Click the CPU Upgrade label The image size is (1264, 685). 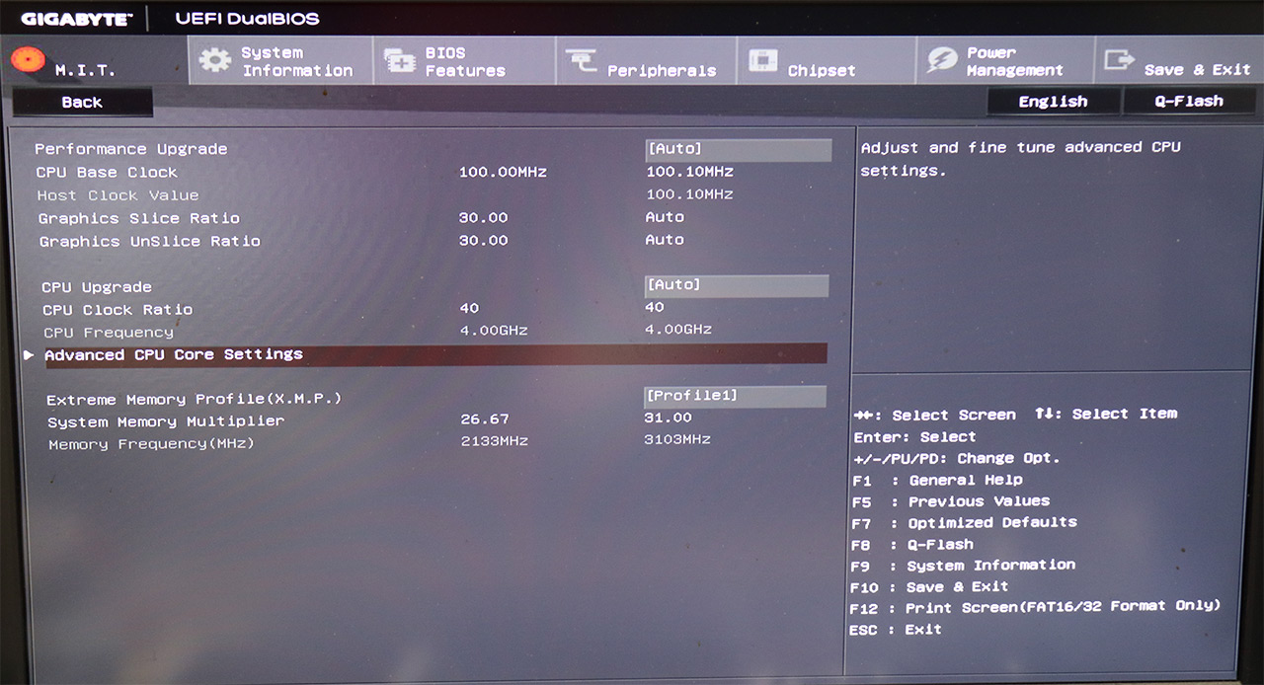97,287
